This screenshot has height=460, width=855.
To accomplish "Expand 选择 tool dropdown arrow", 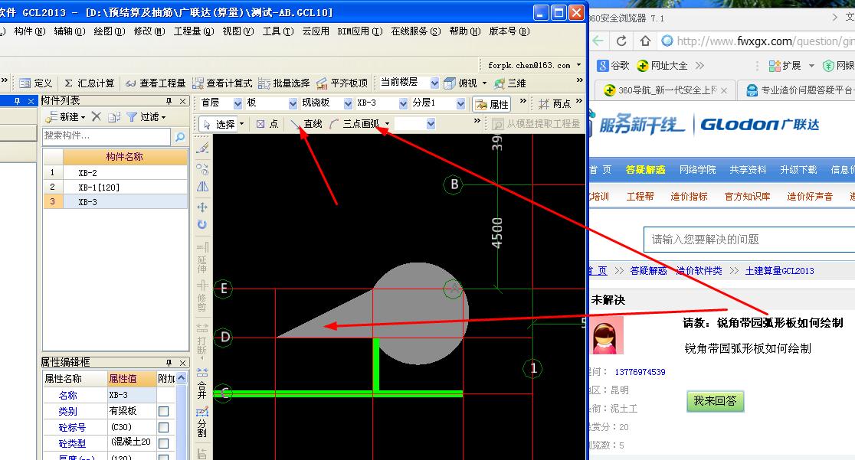I will 241,124.
